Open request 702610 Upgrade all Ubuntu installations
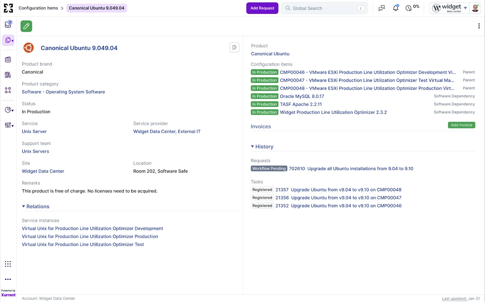485x302 pixels. pos(351,169)
